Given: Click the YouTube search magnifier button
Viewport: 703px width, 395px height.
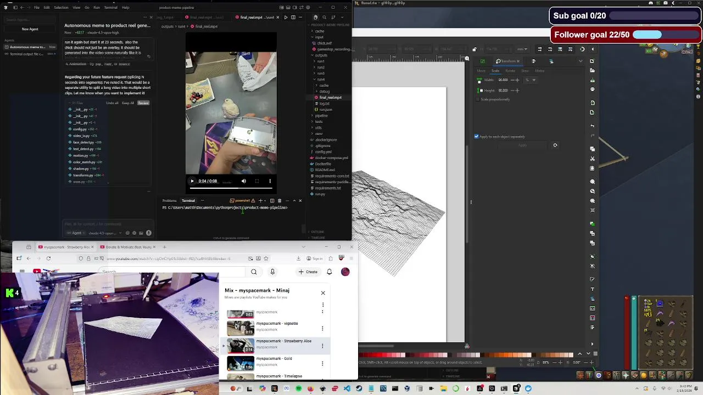Looking at the screenshot, I should (x=254, y=272).
